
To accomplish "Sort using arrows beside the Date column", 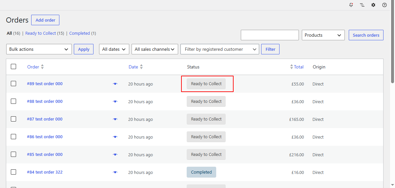I will [141, 67].
